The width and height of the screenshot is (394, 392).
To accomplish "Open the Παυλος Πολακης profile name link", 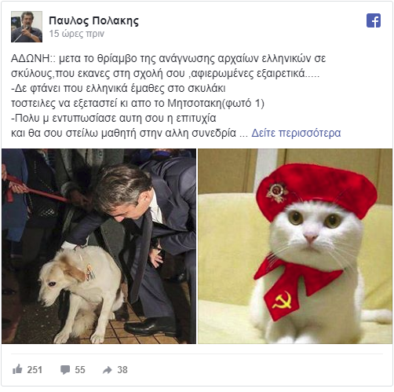I will (93, 20).
